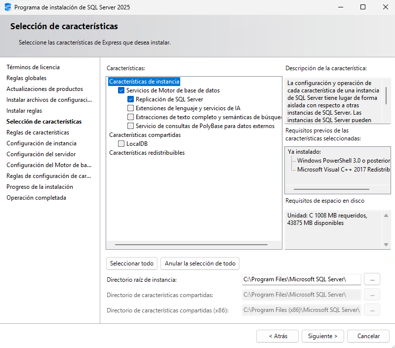This screenshot has height=348, width=395.
Task: Enable Extensiones de lenguaje y servicios de IA
Action: 130,108
